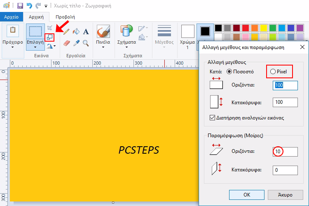Screen dimensions: 309x206
Task: Select the Crop tool icon
Action: pyautogui.click(x=49, y=28)
